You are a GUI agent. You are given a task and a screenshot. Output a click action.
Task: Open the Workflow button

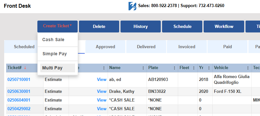(224, 26)
